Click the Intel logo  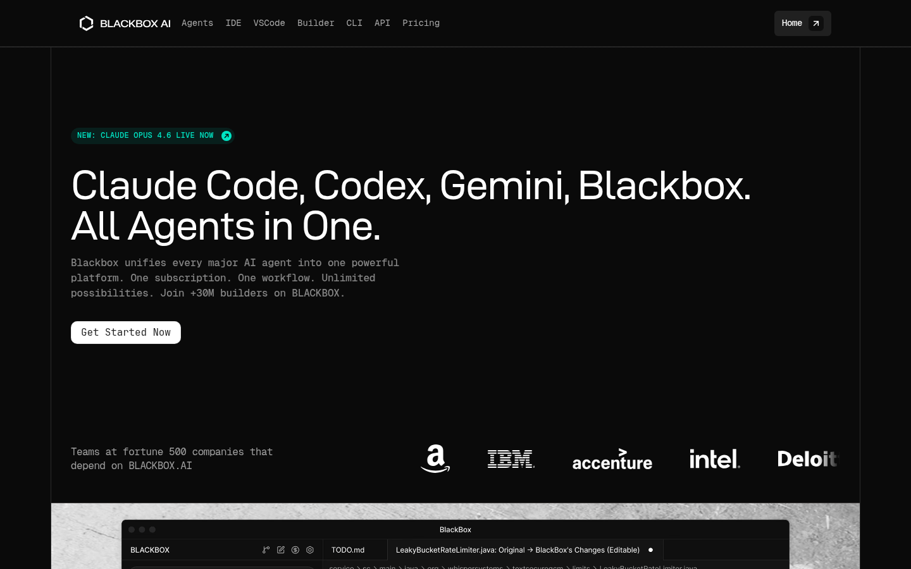click(x=714, y=459)
